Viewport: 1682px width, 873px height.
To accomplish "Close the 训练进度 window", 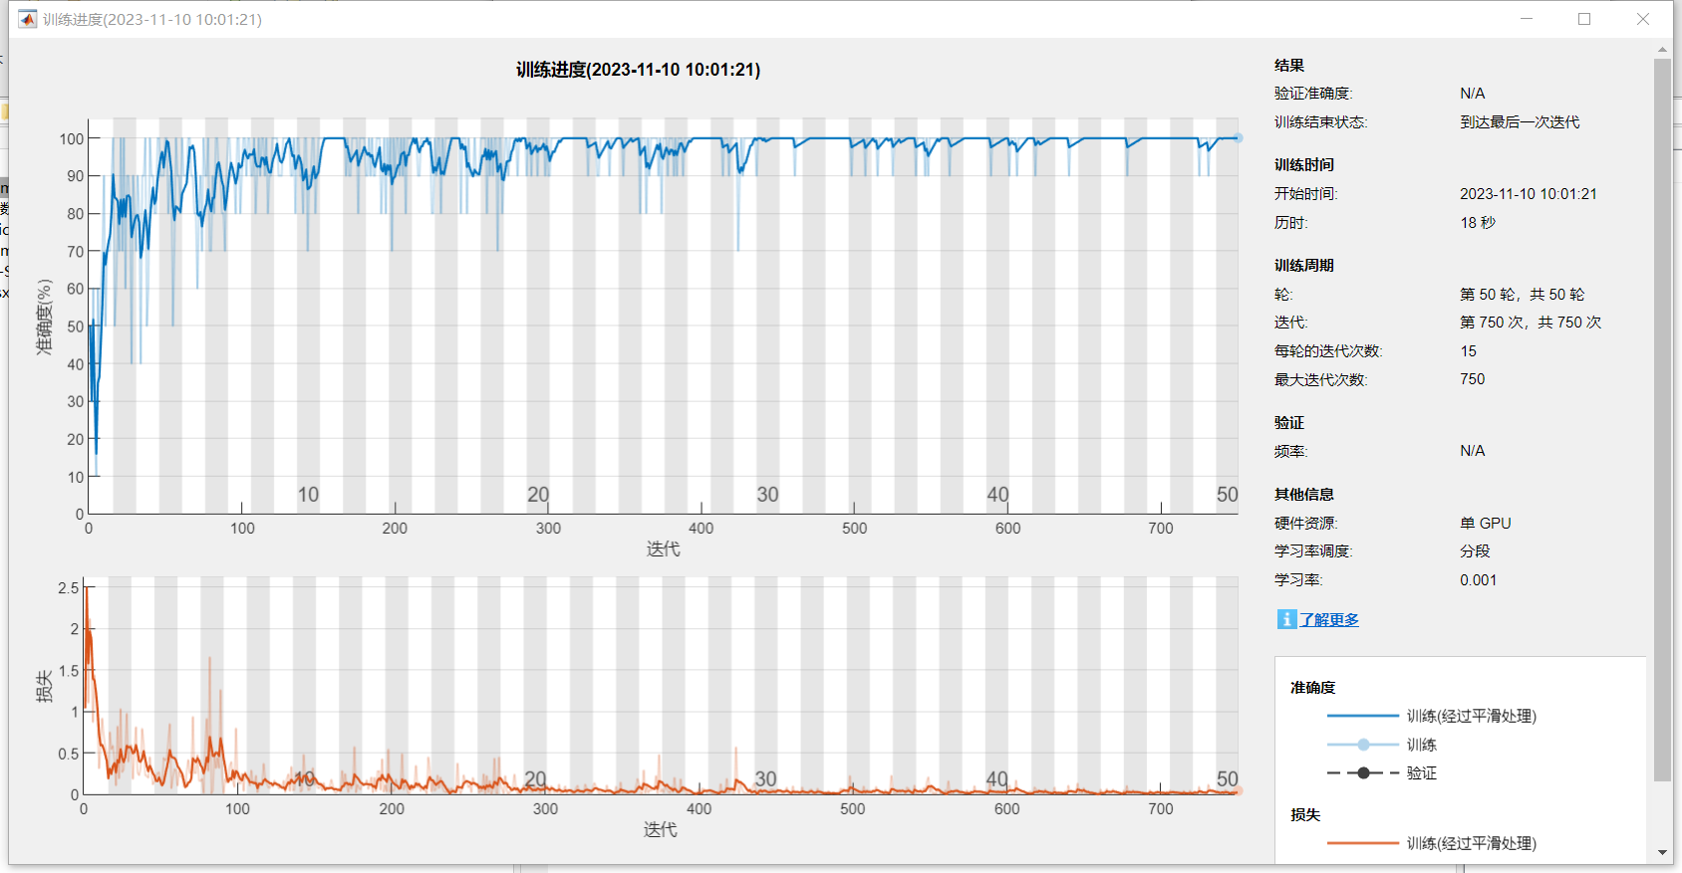I will 1643,19.
